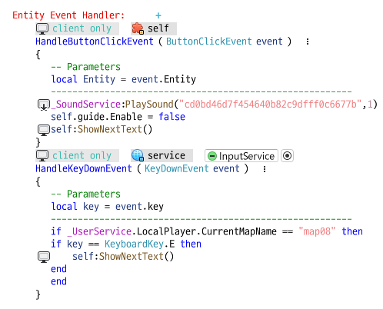Click the KeyboardKey.E expression
The height and width of the screenshot is (309, 383).
[x=140, y=244]
